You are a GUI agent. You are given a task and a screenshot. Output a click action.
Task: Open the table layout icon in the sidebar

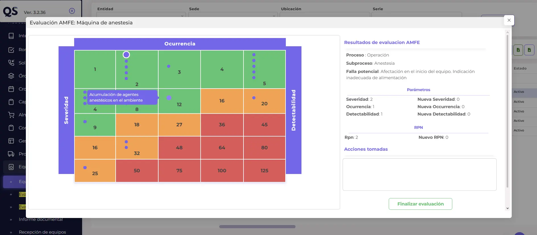[11, 141]
